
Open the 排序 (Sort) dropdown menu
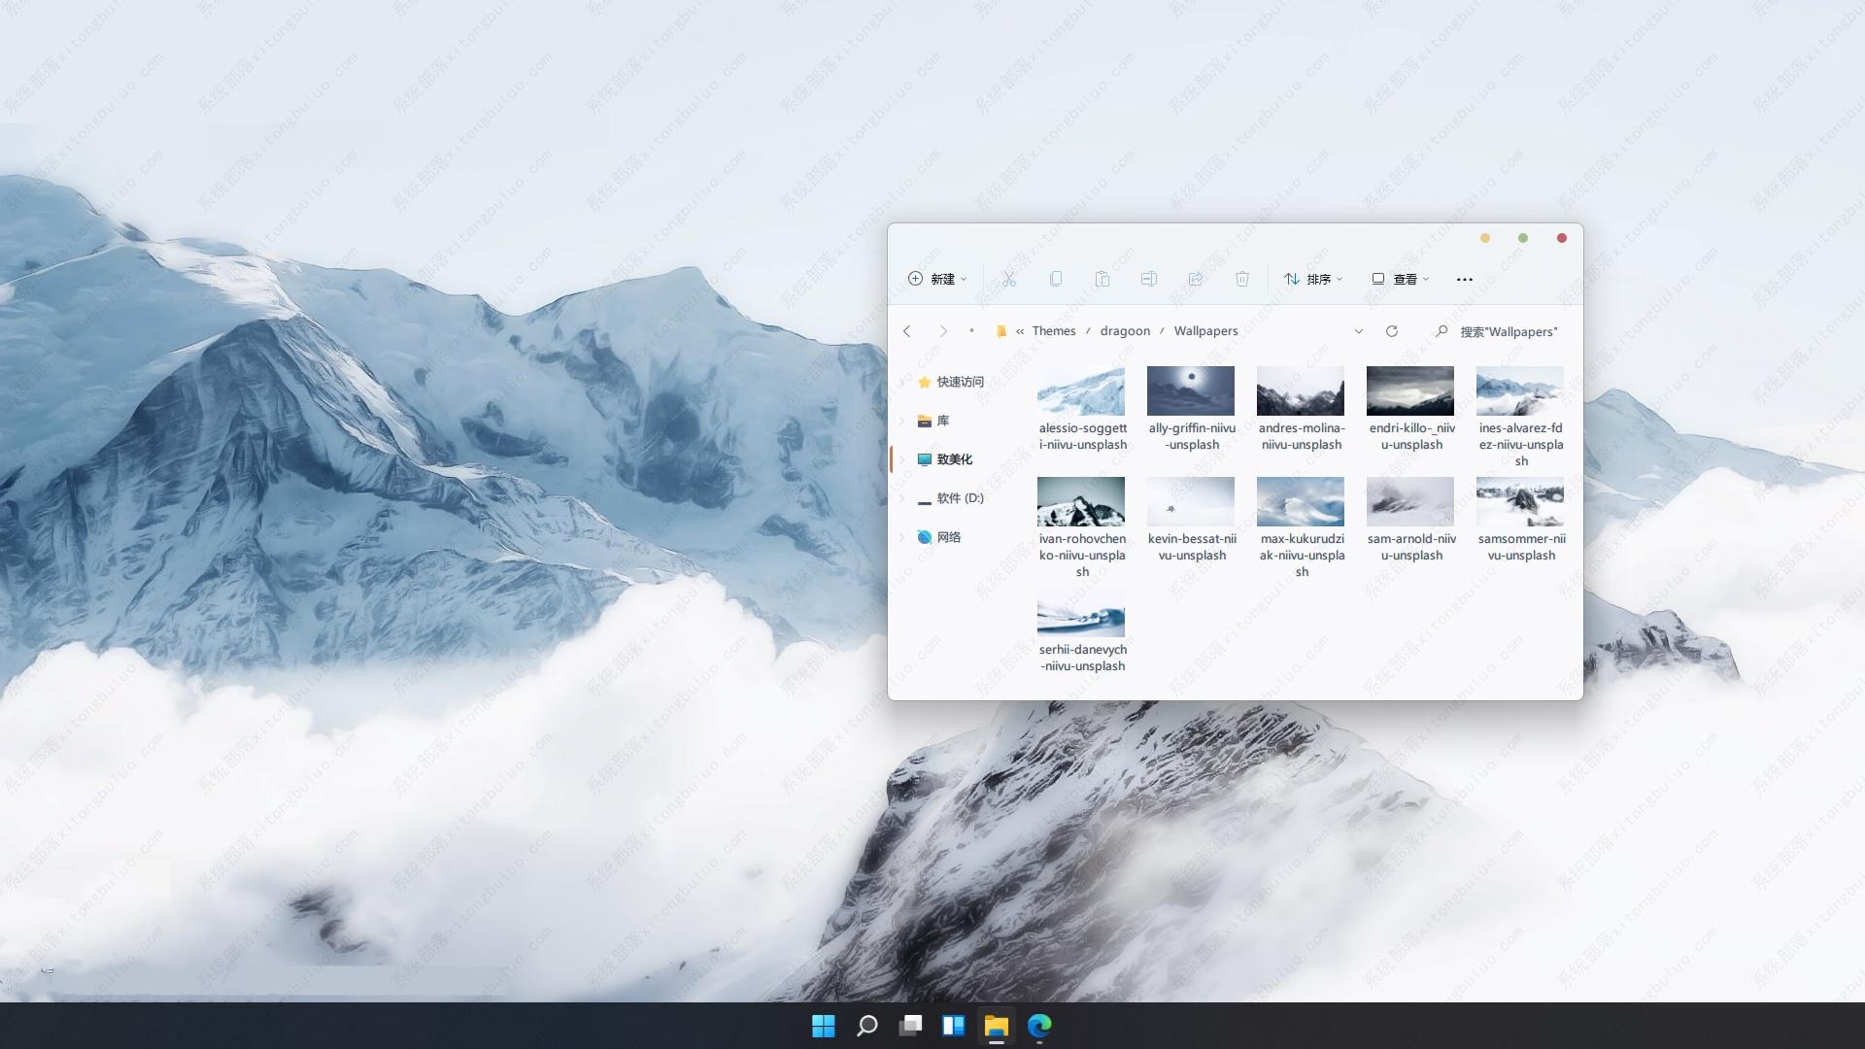click(x=1313, y=279)
